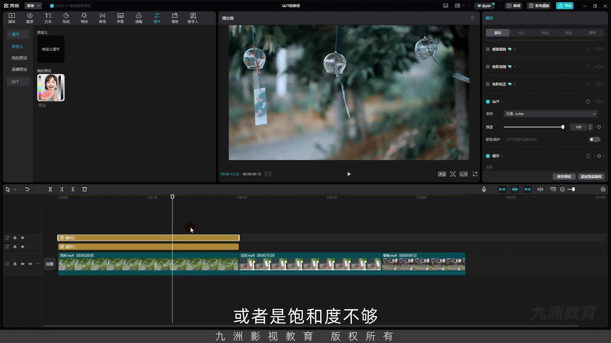The image size is (611, 343).
Task: Open the 特效 effects tab
Action: coord(84,18)
